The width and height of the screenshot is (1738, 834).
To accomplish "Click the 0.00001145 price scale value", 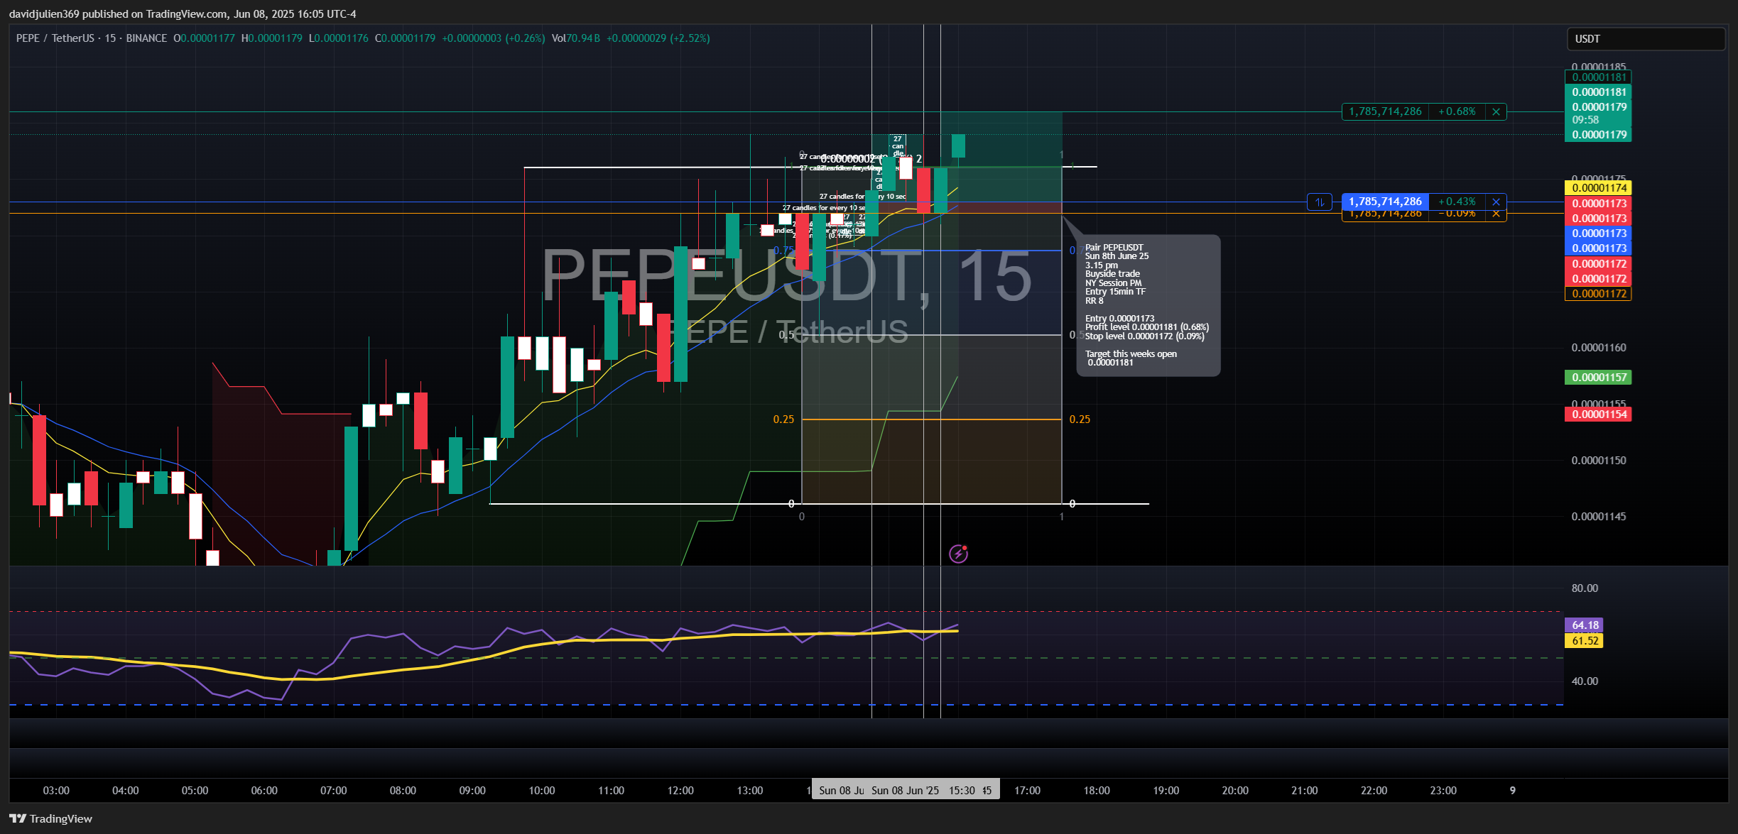I will (x=1598, y=517).
